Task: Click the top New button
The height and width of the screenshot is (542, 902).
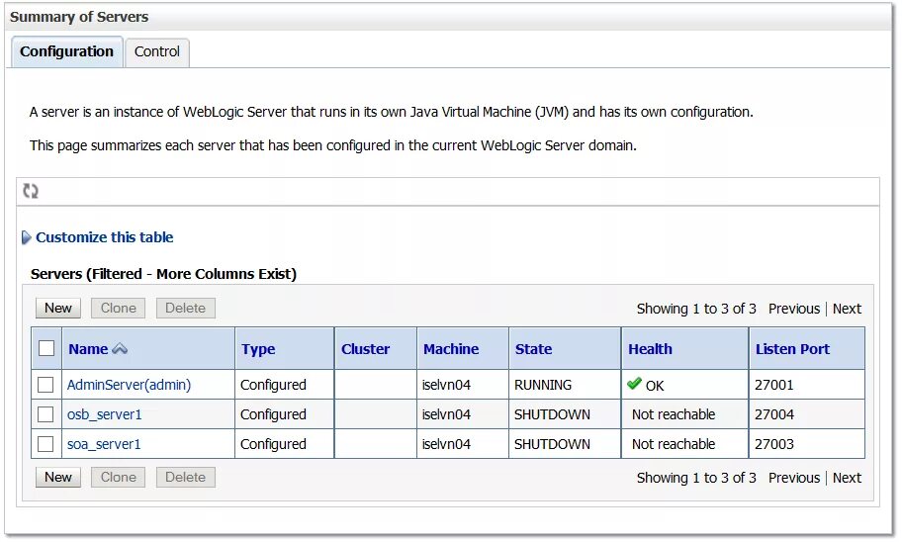Action: 58,308
